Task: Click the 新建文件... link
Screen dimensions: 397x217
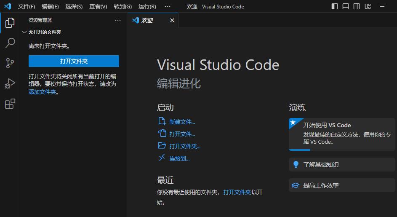Action: [x=182, y=122]
